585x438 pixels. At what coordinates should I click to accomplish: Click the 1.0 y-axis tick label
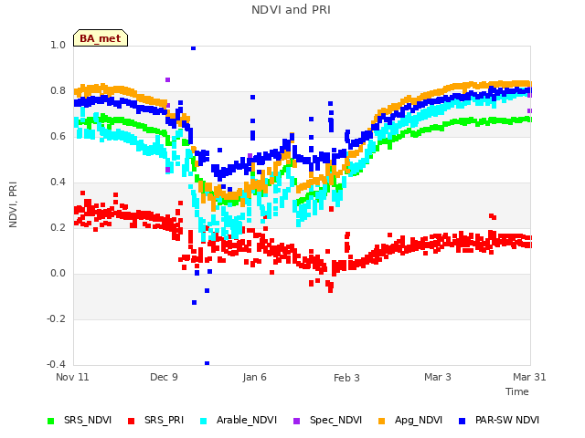click(x=58, y=45)
